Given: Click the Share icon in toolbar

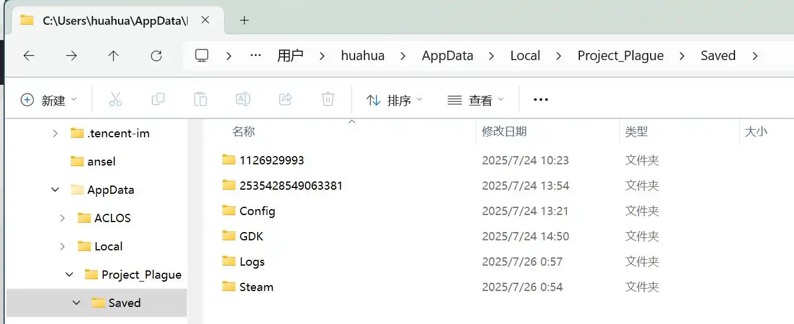Looking at the screenshot, I should (x=286, y=100).
